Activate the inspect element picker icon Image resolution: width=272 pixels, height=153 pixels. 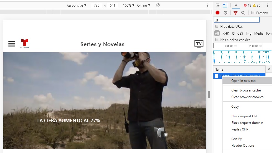tap(218, 5)
